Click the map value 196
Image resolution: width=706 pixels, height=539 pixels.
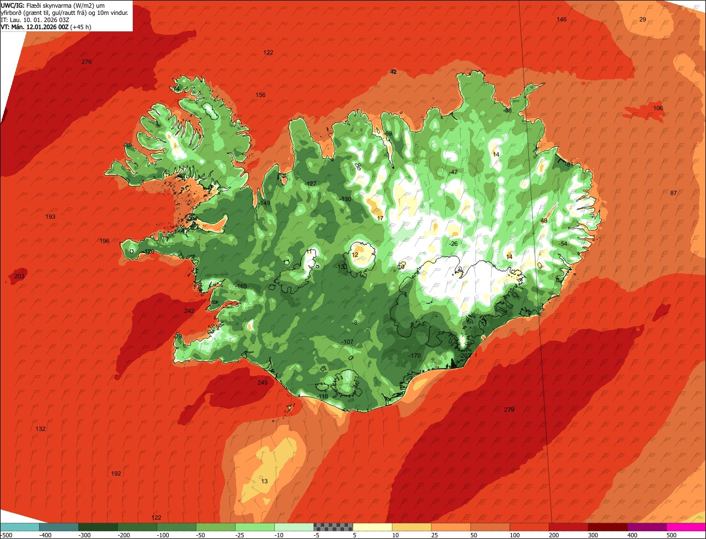coord(105,241)
